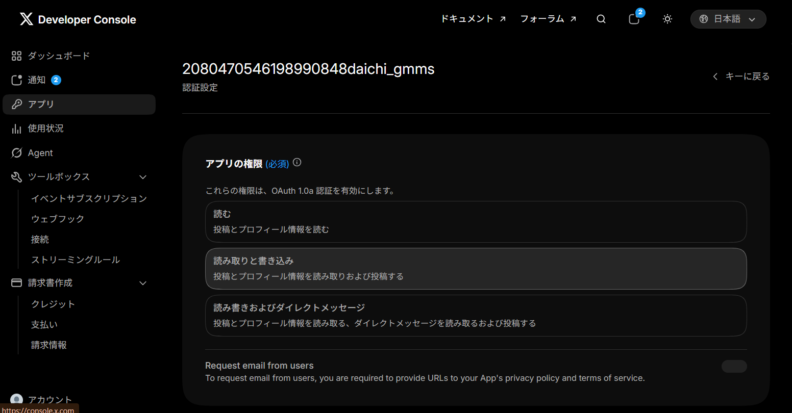Select 読み書きおよびダイレクトメッセージ permission option
The image size is (792, 413).
(x=476, y=316)
